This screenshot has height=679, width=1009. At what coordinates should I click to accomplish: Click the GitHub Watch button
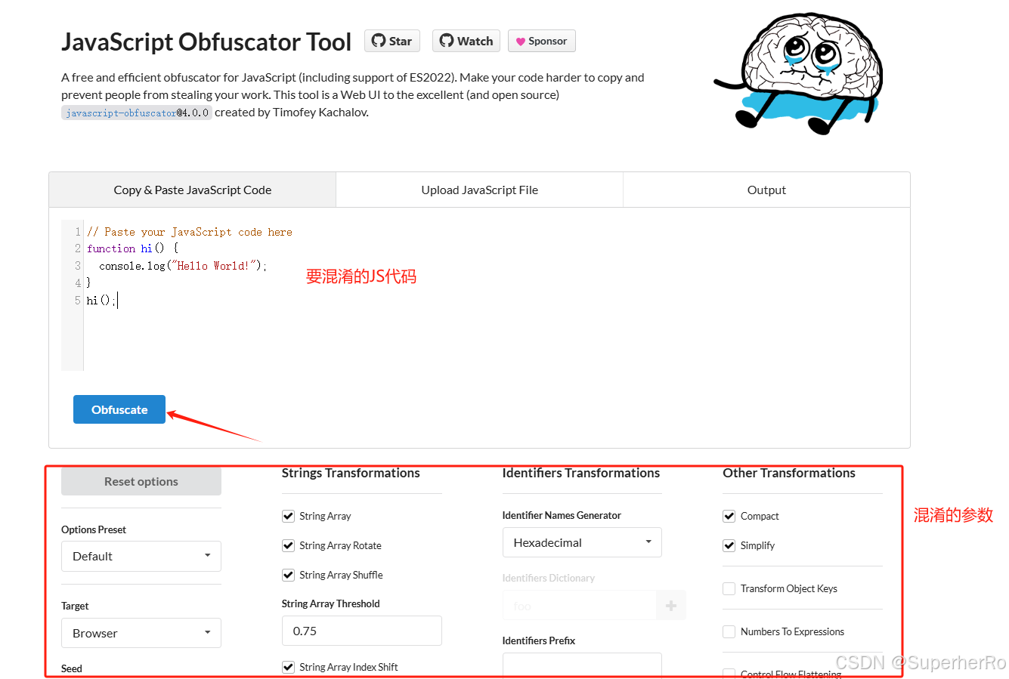point(466,41)
